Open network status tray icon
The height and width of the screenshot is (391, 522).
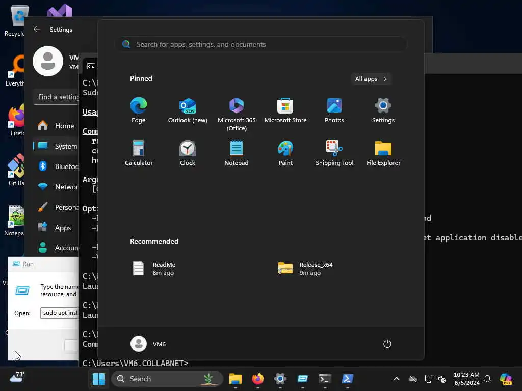pyautogui.click(x=429, y=379)
